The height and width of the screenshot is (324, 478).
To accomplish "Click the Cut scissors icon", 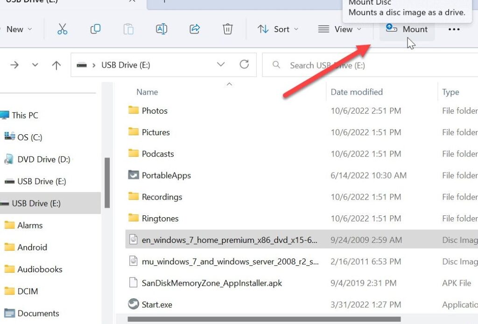I will (x=63, y=29).
